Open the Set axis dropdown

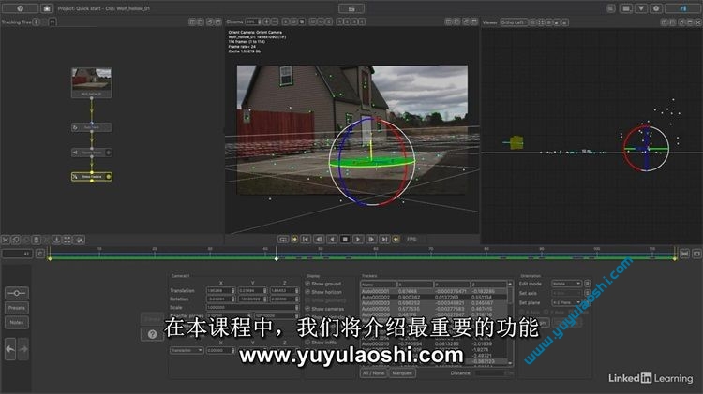566,293
